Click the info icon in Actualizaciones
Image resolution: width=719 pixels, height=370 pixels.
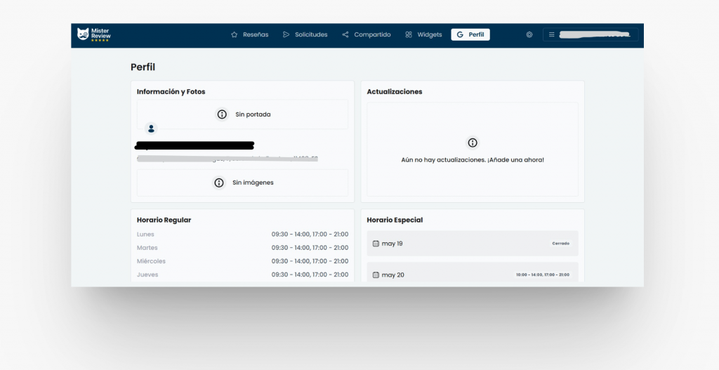pos(473,143)
